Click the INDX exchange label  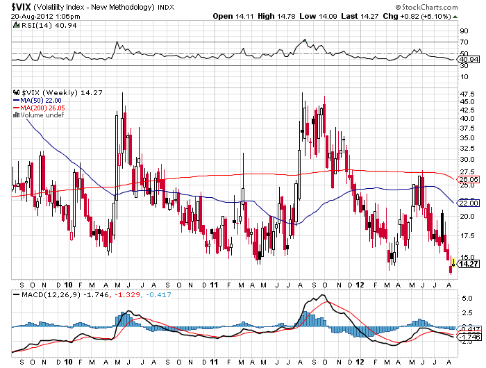[166, 7]
